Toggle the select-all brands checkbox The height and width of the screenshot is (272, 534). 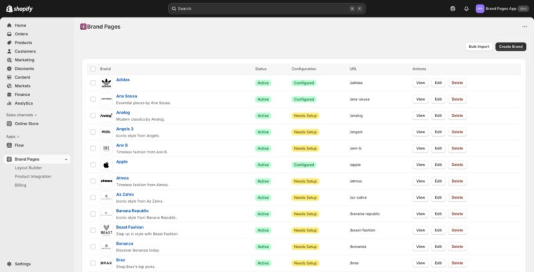(x=93, y=69)
